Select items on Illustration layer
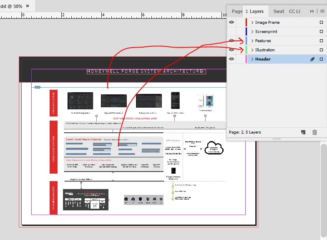 (321, 50)
